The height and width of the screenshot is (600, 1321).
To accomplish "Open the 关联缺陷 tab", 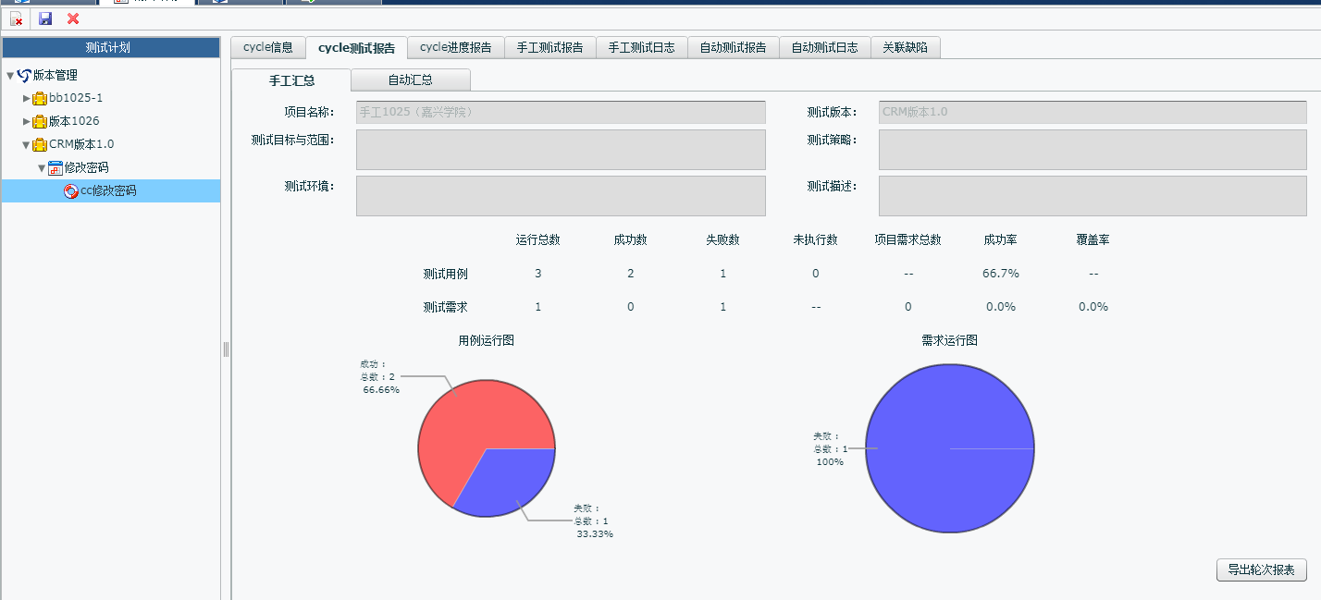I will click(x=905, y=48).
